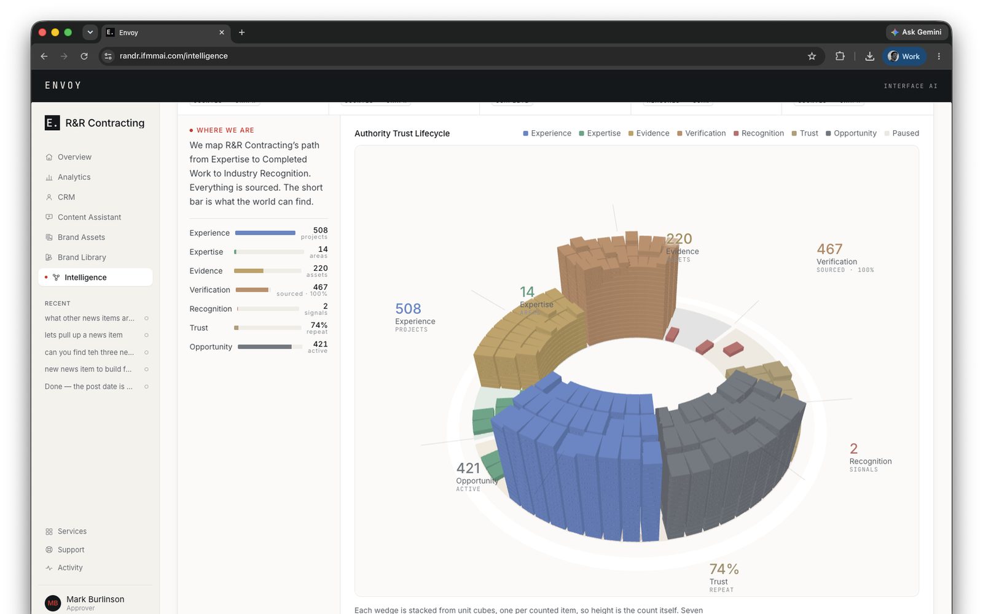Click the site info icon in the address bar
This screenshot has height=614, width=983.
click(108, 56)
